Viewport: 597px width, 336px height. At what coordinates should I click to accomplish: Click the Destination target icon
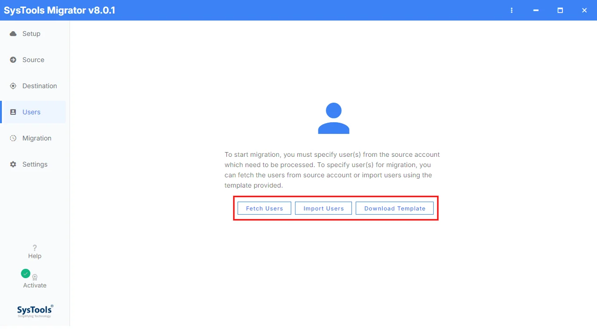point(13,86)
